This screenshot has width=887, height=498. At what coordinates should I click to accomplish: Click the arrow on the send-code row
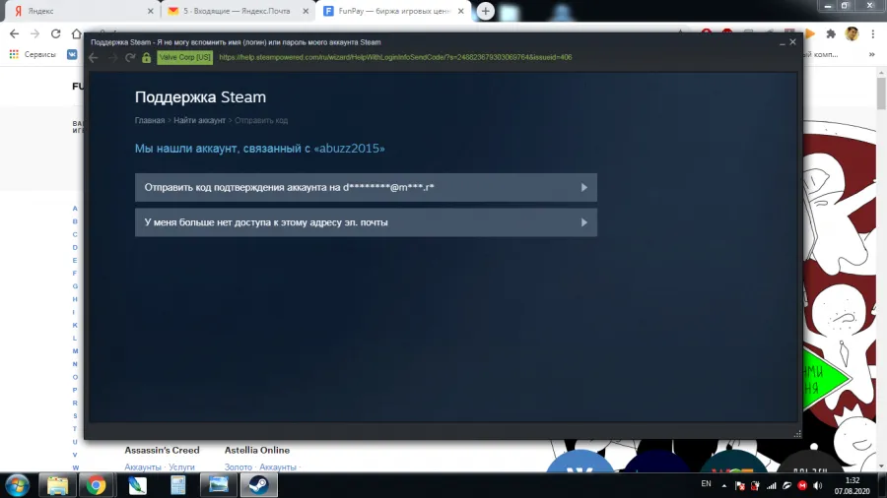click(583, 187)
